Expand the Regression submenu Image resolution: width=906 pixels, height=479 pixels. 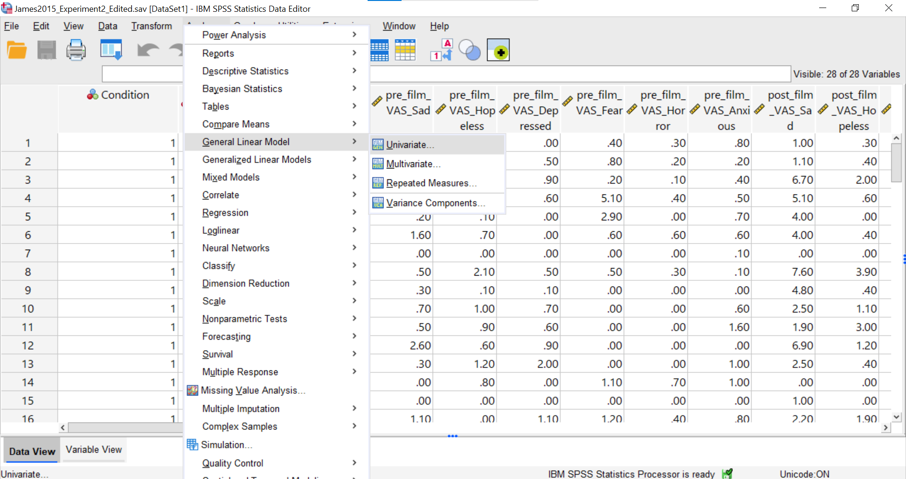point(277,212)
